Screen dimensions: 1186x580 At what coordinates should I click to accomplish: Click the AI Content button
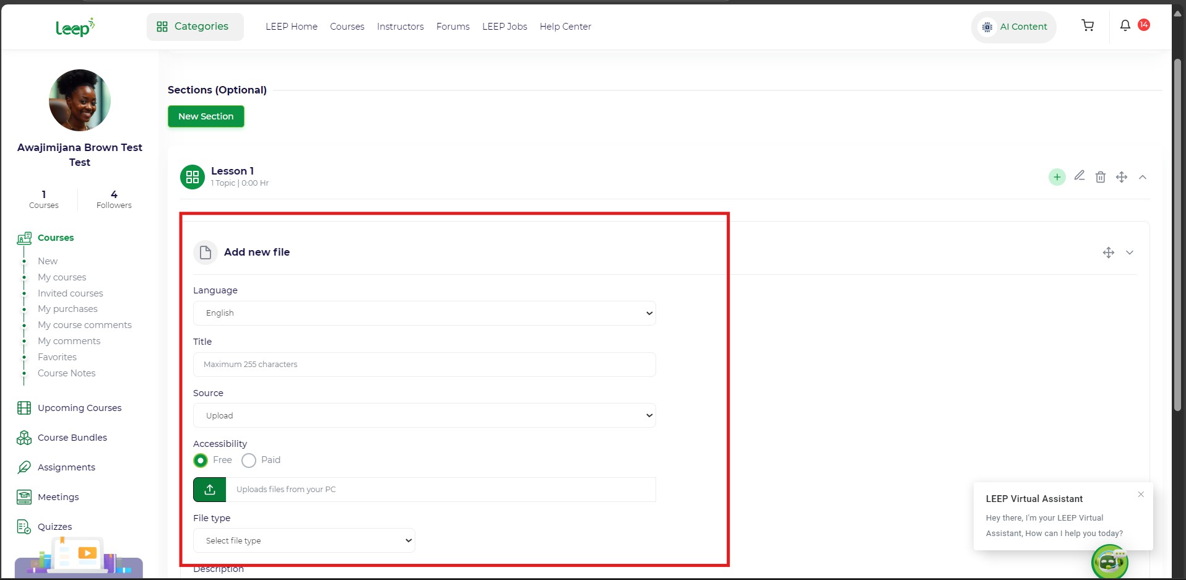coord(1013,27)
